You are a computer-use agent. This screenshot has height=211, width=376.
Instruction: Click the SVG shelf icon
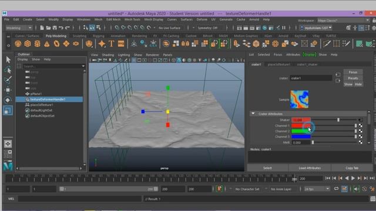121,44
